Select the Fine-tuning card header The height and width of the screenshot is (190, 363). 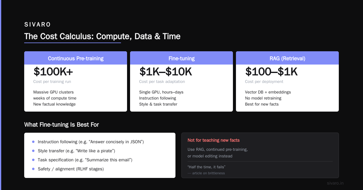(181, 58)
